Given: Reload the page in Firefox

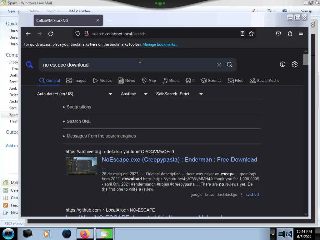Looking at the screenshot, I should point(51,34).
